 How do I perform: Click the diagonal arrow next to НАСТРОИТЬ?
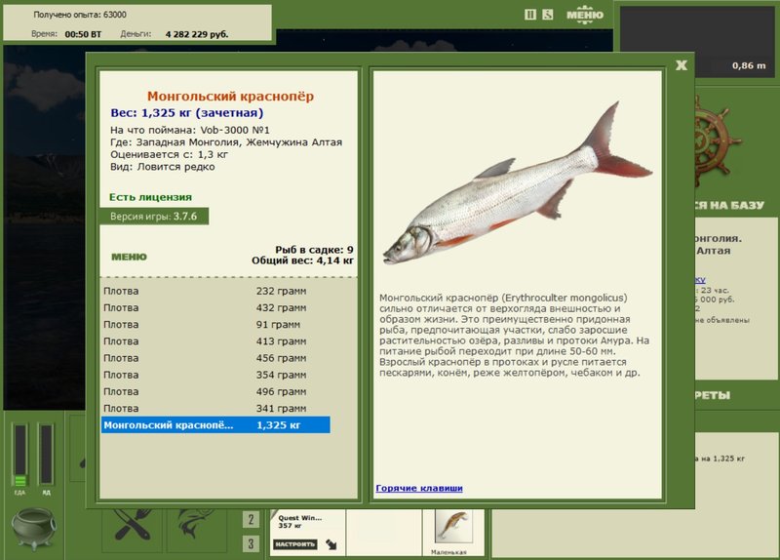pyautogui.click(x=331, y=544)
